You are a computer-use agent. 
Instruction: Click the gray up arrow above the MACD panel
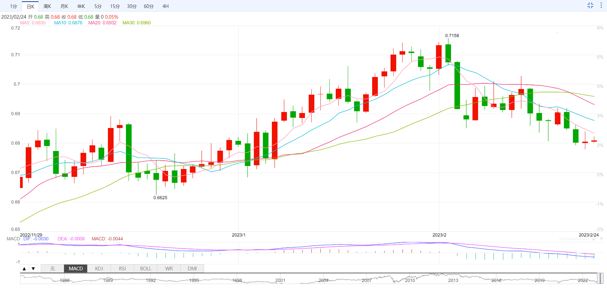point(594,239)
